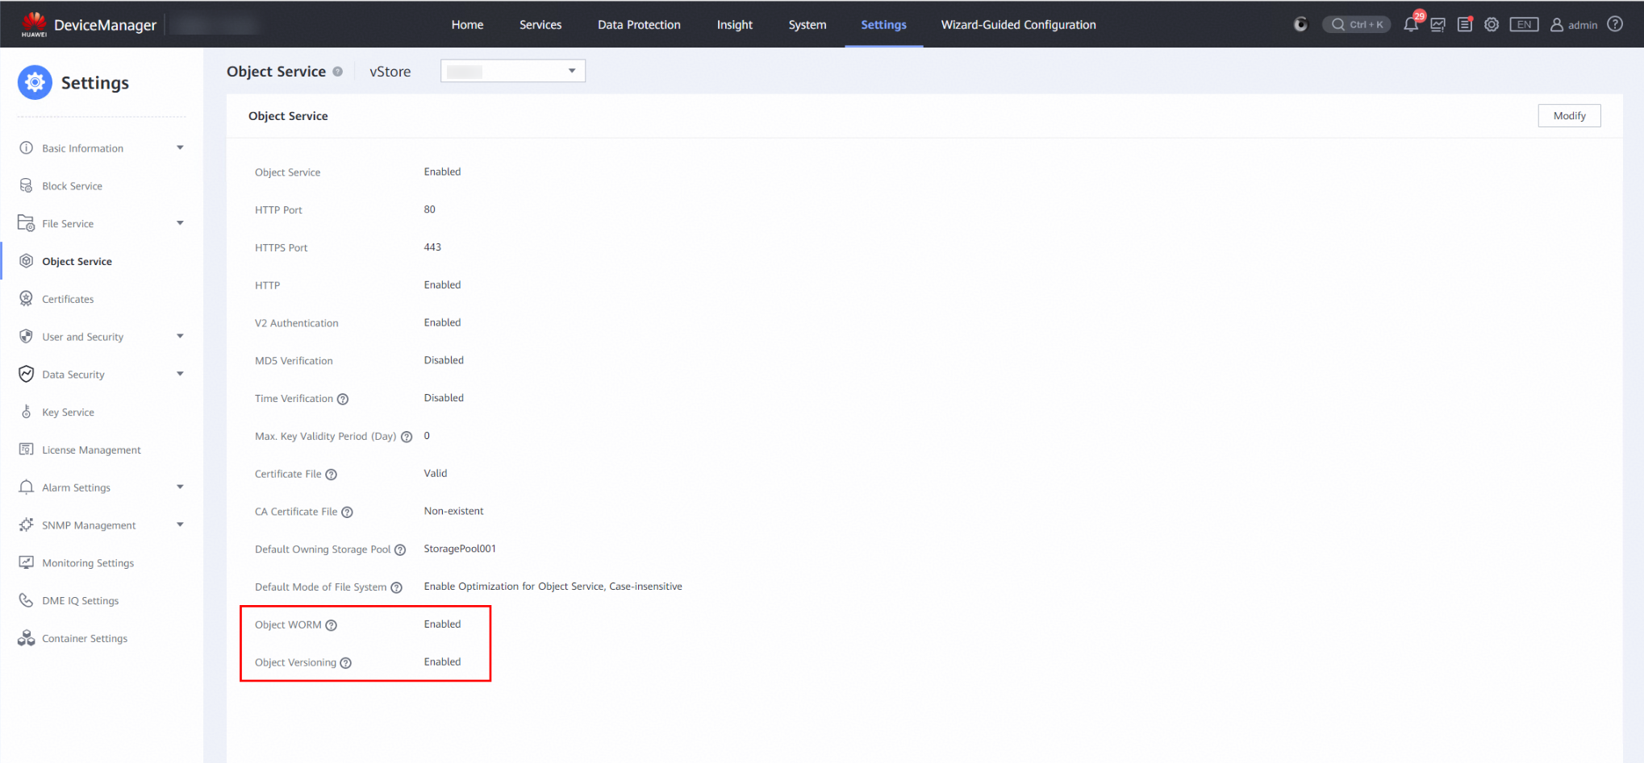Open the Data Protection menu

(x=639, y=25)
